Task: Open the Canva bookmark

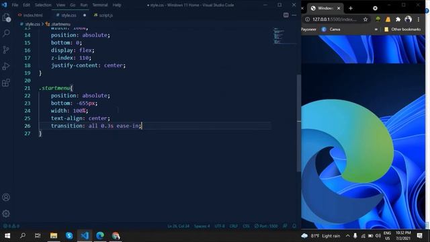Action: pyautogui.click(x=331, y=30)
